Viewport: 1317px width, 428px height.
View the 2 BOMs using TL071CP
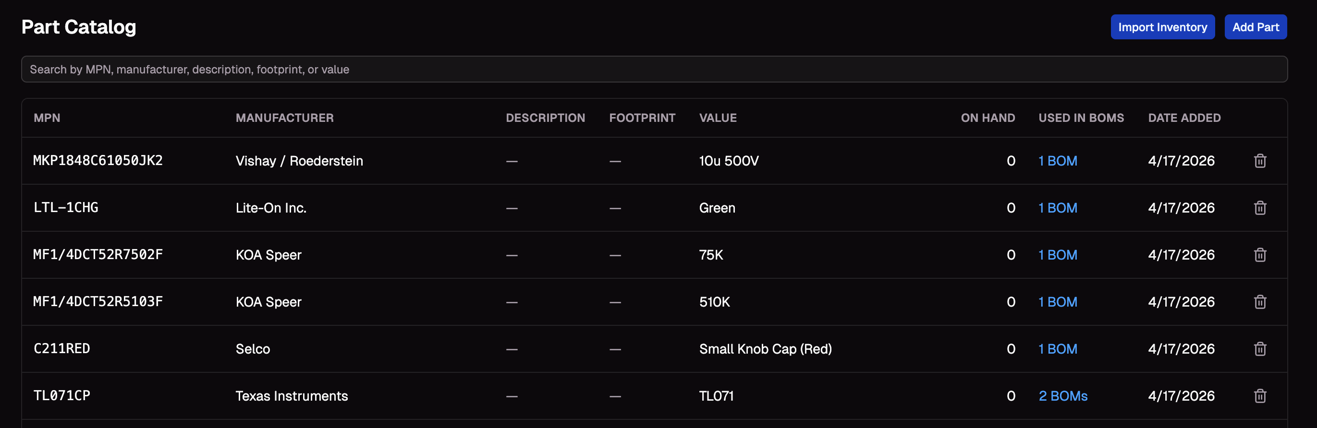[x=1062, y=395]
